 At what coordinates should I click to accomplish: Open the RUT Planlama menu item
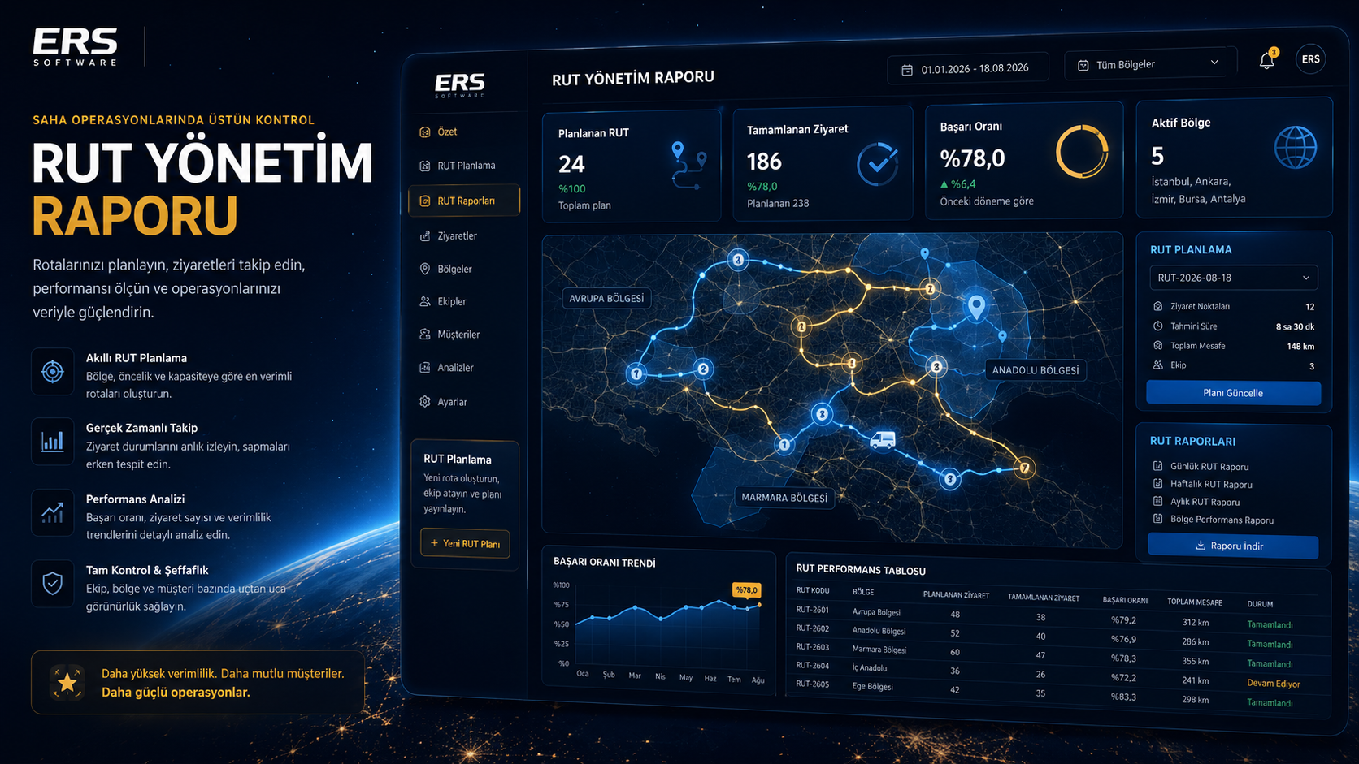click(465, 166)
